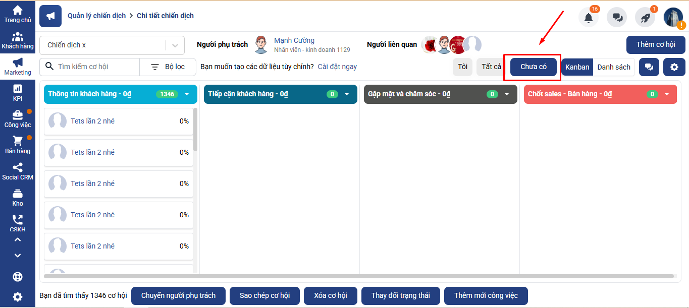This screenshot has height=308, width=689.
Task: Filter opportunities by Tôi
Action: 462,67
